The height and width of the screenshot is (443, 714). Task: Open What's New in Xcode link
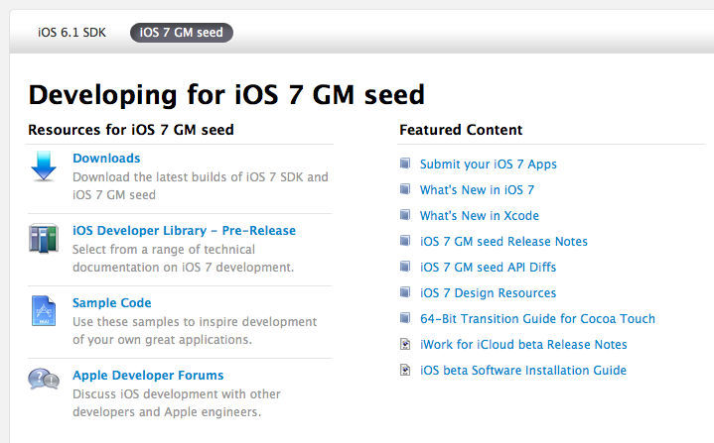(480, 216)
